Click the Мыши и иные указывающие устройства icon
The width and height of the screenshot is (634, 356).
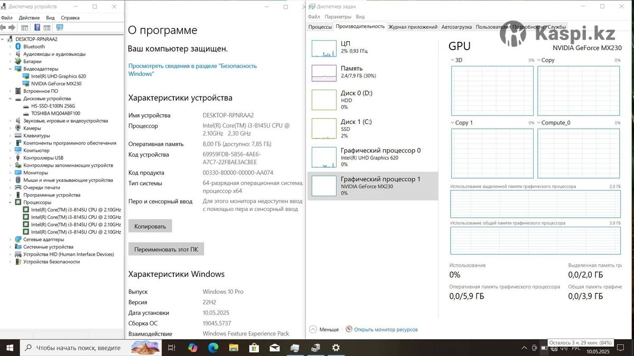point(18,180)
